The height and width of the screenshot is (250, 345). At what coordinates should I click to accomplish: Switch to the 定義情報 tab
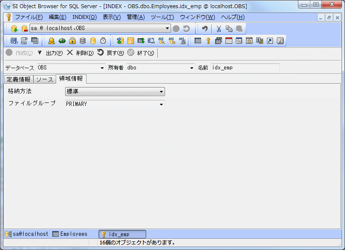click(18, 79)
